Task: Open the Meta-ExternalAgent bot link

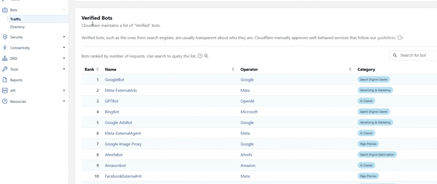Action: point(123,133)
